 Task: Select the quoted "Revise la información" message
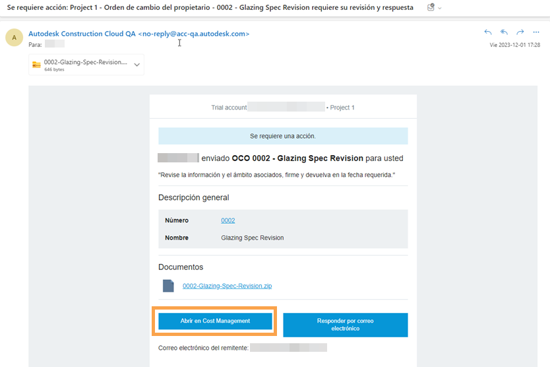click(277, 175)
